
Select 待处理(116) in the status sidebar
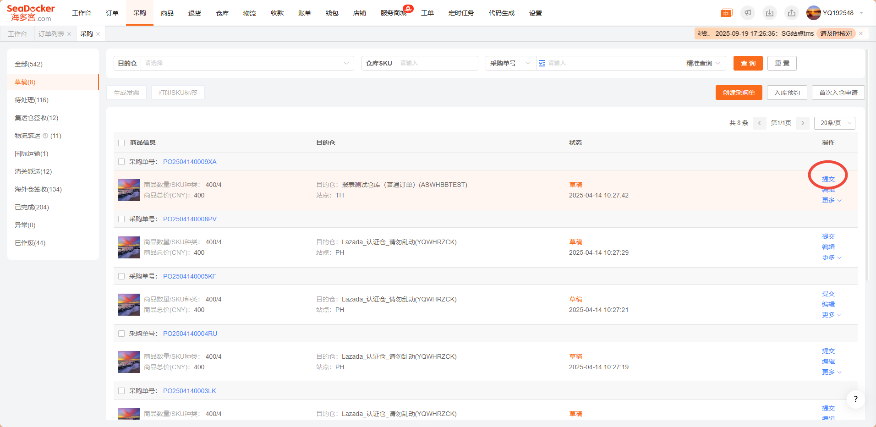click(32, 100)
